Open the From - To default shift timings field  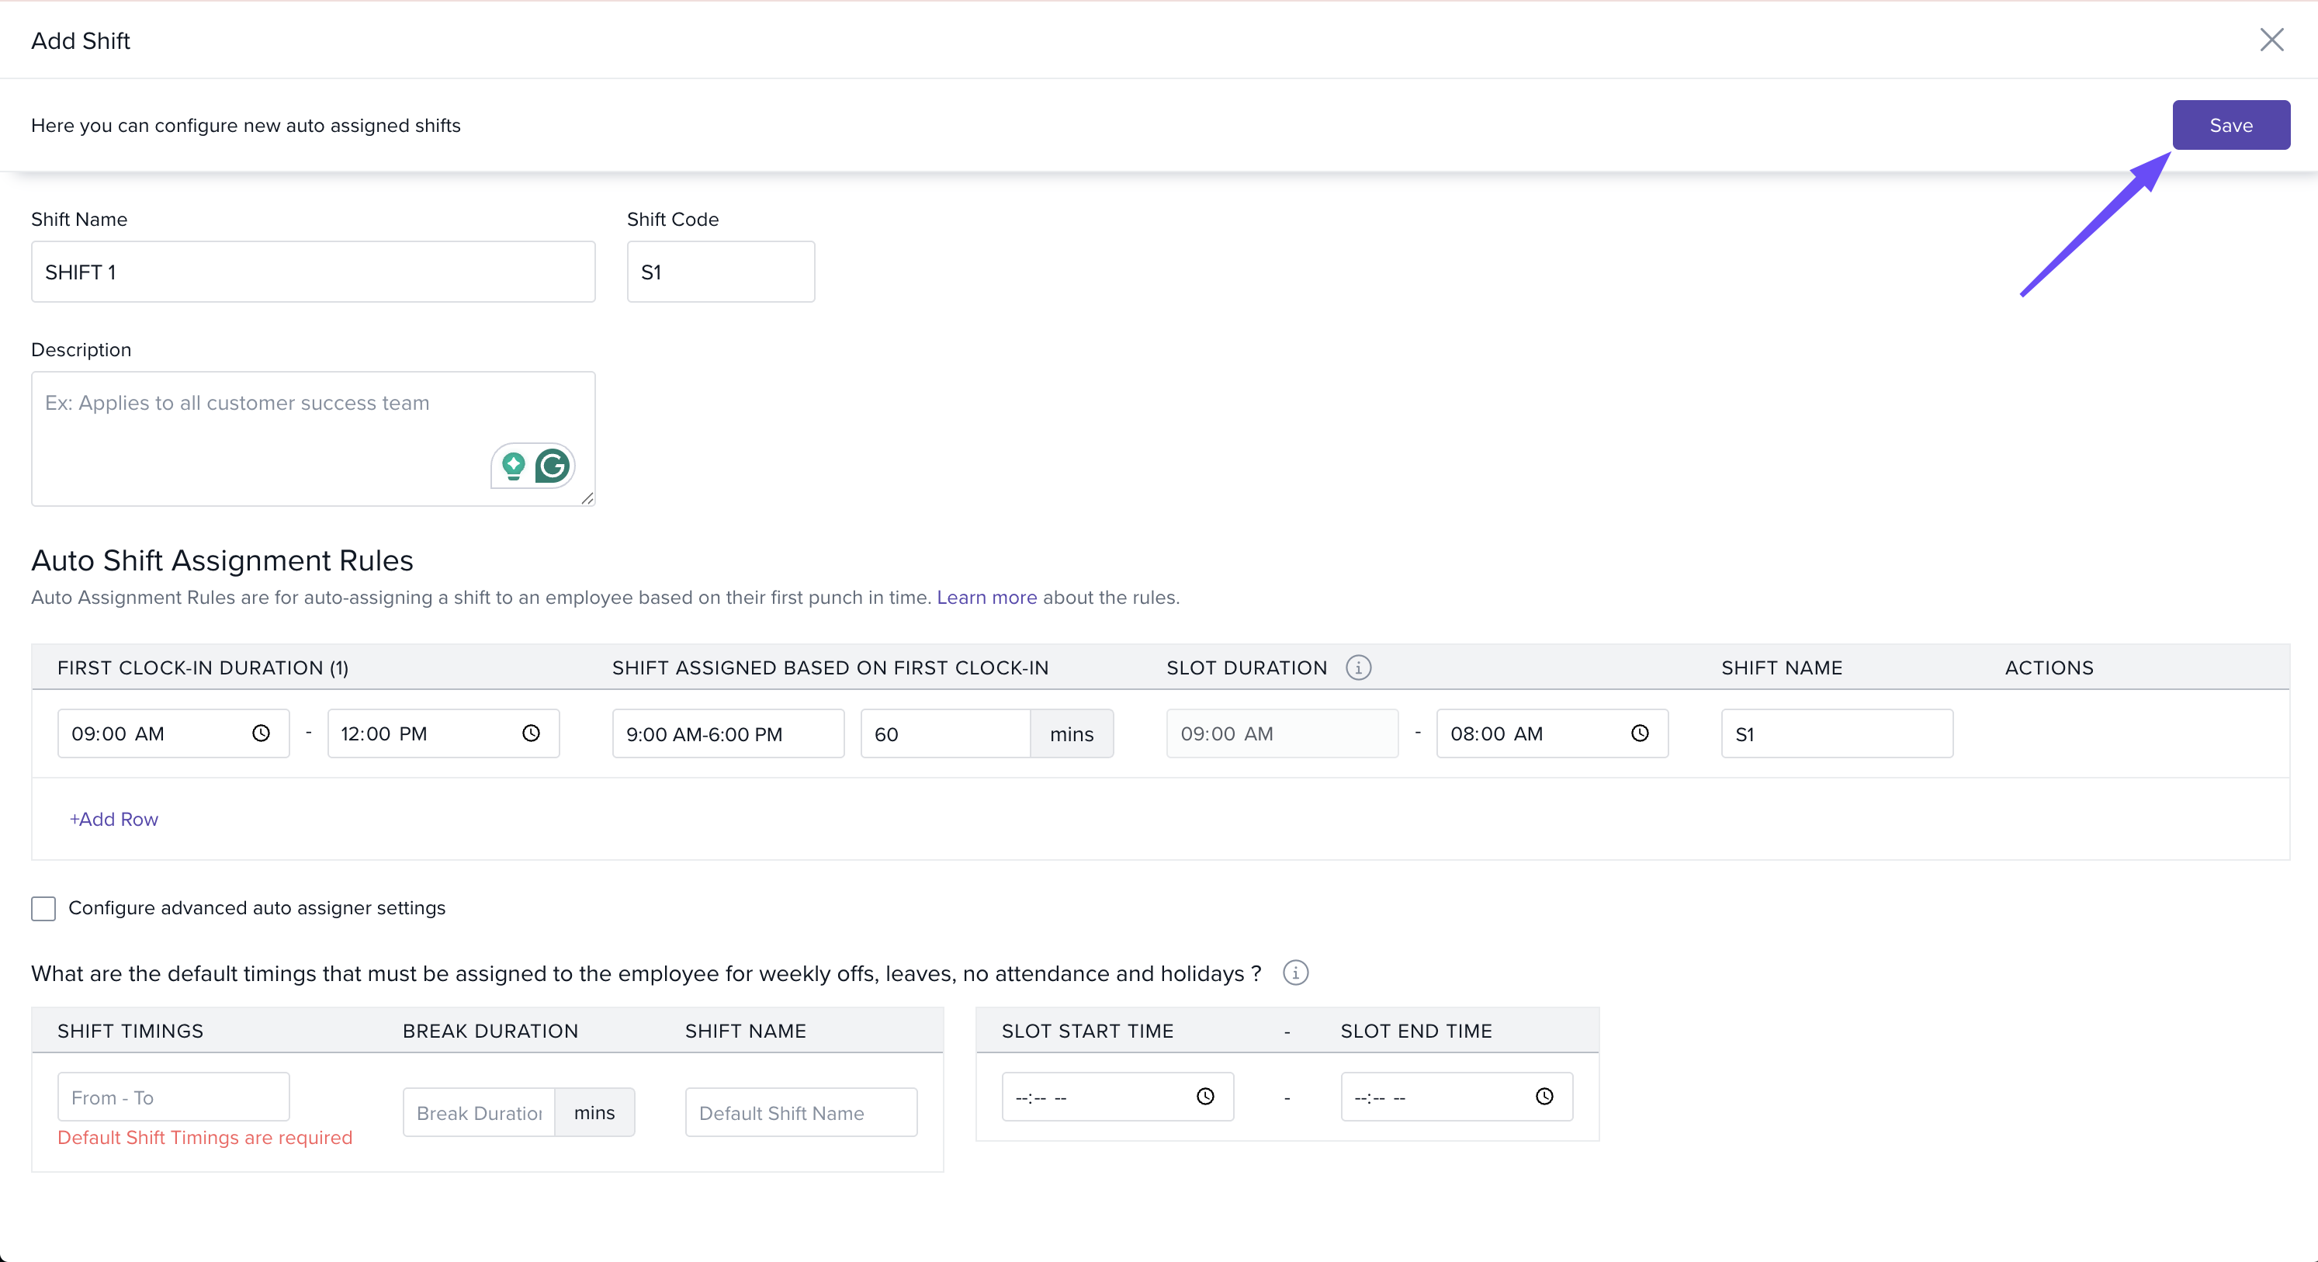click(x=173, y=1097)
